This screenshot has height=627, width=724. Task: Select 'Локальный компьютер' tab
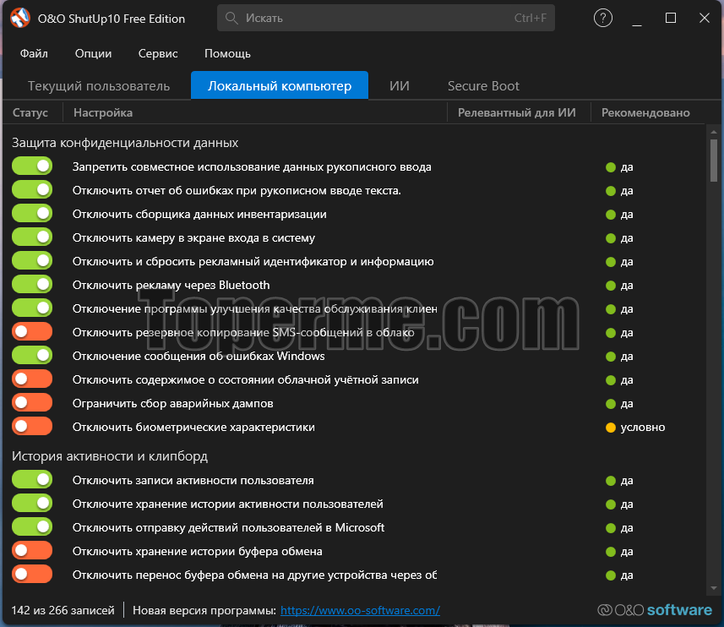(x=280, y=85)
